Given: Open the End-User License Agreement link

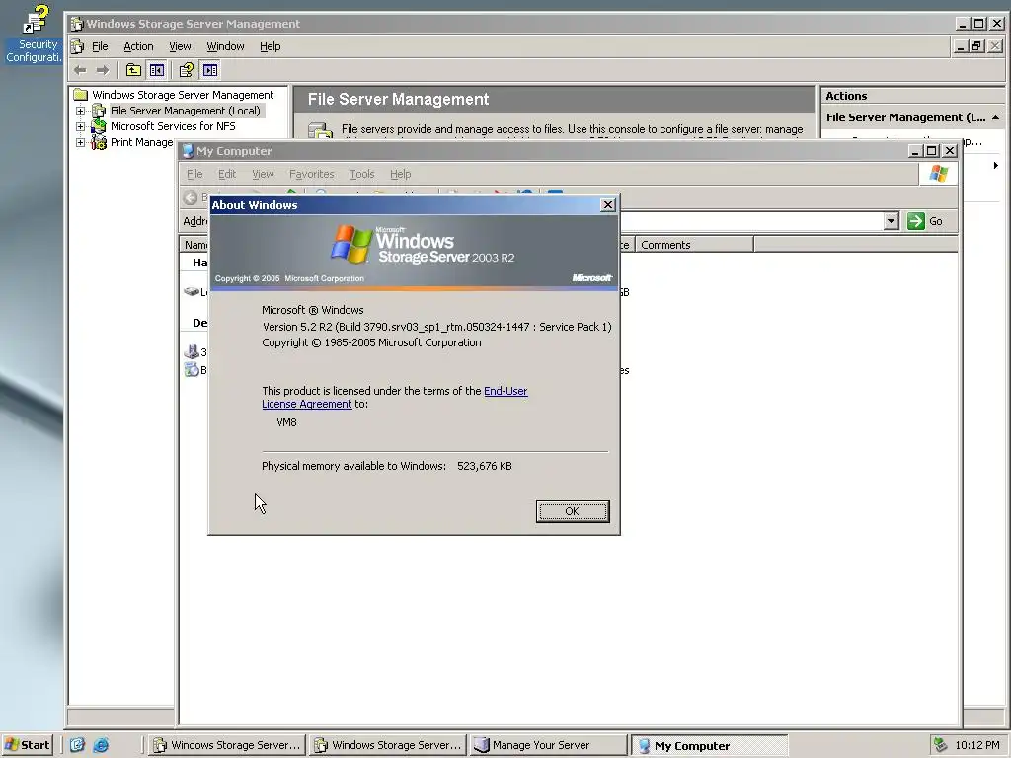Looking at the screenshot, I should tap(395, 397).
